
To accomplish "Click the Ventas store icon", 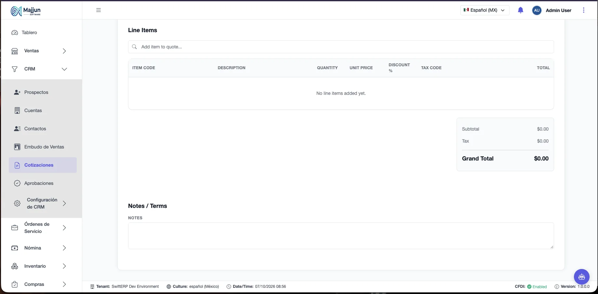I will pyautogui.click(x=15, y=51).
